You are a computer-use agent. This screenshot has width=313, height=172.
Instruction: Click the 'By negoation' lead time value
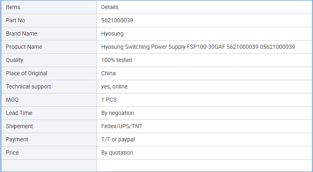[x=118, y=113]
